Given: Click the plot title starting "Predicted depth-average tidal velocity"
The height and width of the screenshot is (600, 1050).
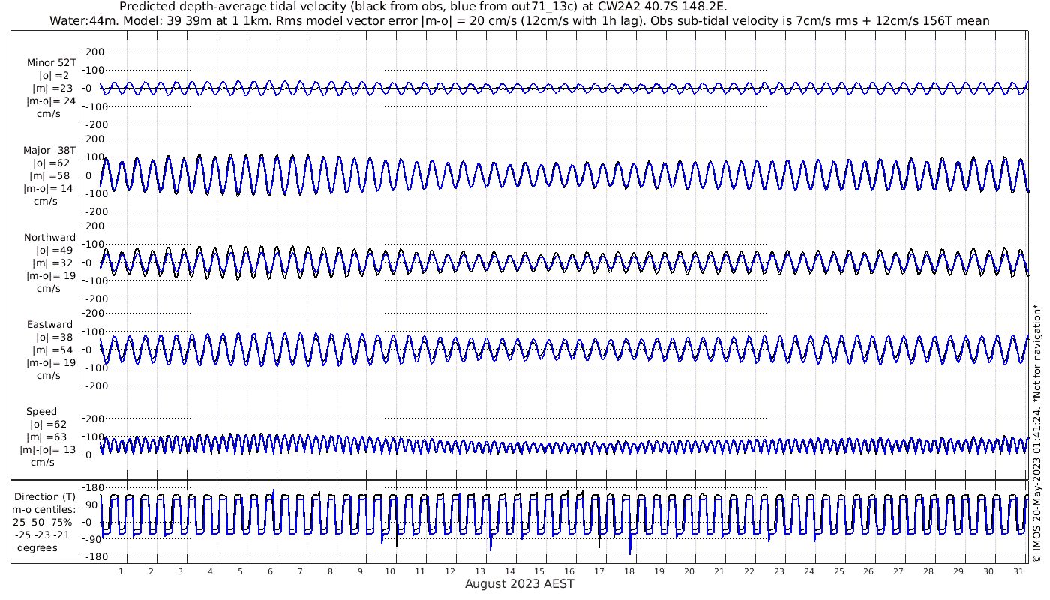Looking at the screenshot, I should pos(423,7).
